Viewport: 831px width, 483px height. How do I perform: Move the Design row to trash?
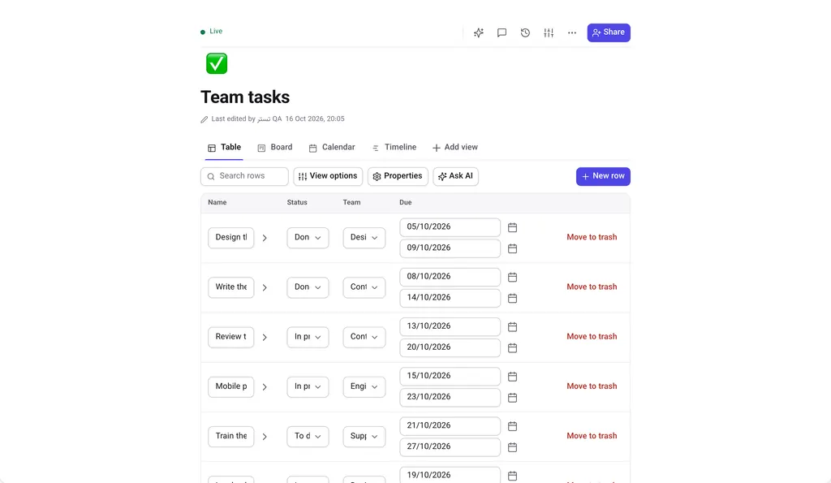592,237
